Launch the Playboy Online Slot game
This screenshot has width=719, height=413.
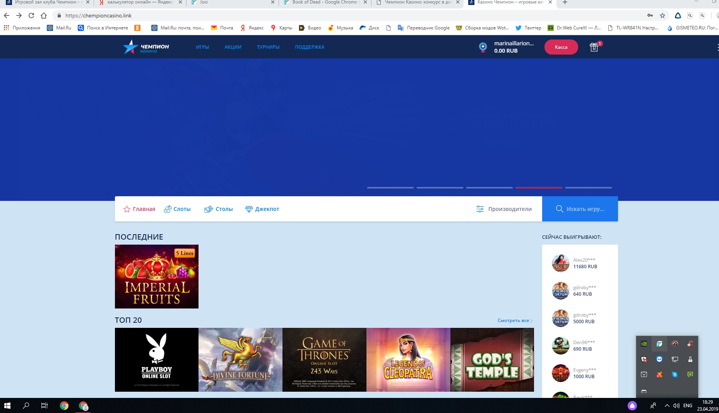point(157,360)
